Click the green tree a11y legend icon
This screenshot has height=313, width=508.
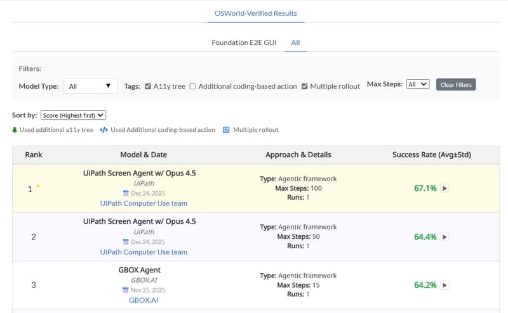(15, 130)
